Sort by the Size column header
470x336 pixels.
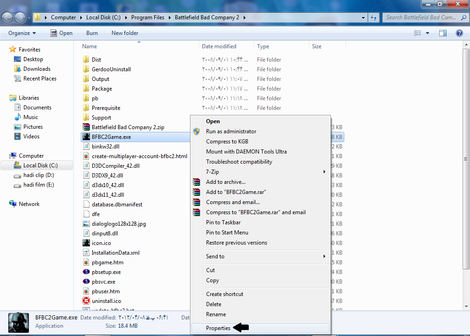pyautogui.click(x=327, y=46)
